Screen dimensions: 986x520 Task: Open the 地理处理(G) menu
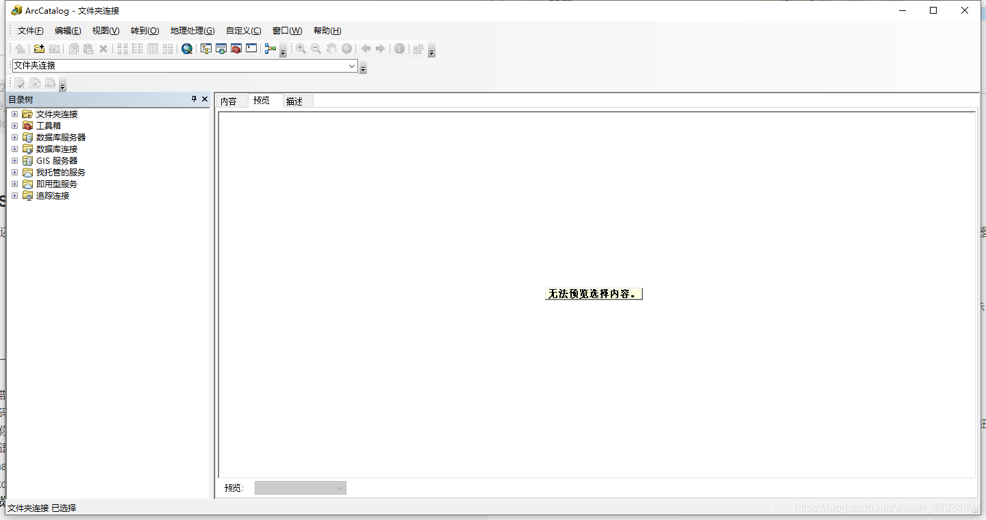(x=192, y=31)
